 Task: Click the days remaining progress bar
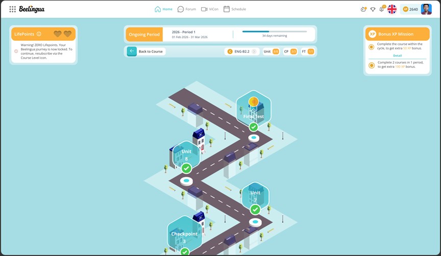click(x=274, y=32)
